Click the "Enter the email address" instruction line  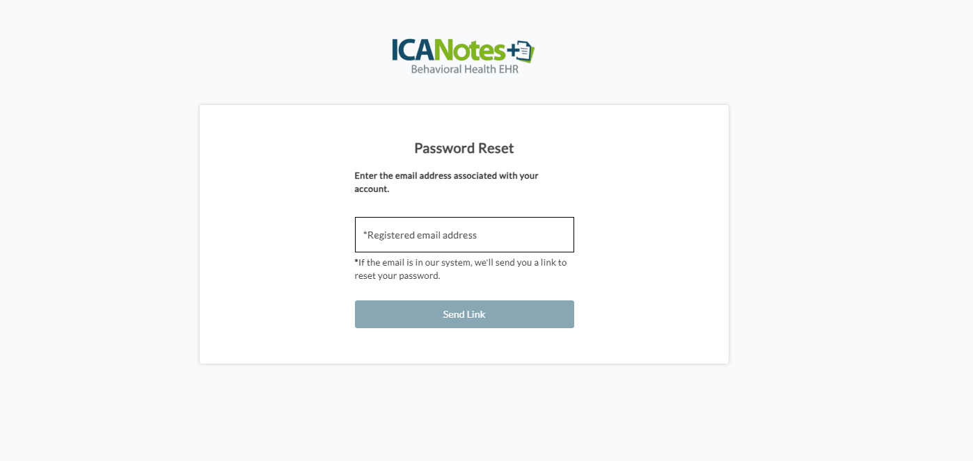446,176
